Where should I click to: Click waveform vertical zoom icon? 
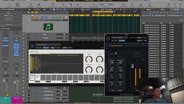coord(117,10)
